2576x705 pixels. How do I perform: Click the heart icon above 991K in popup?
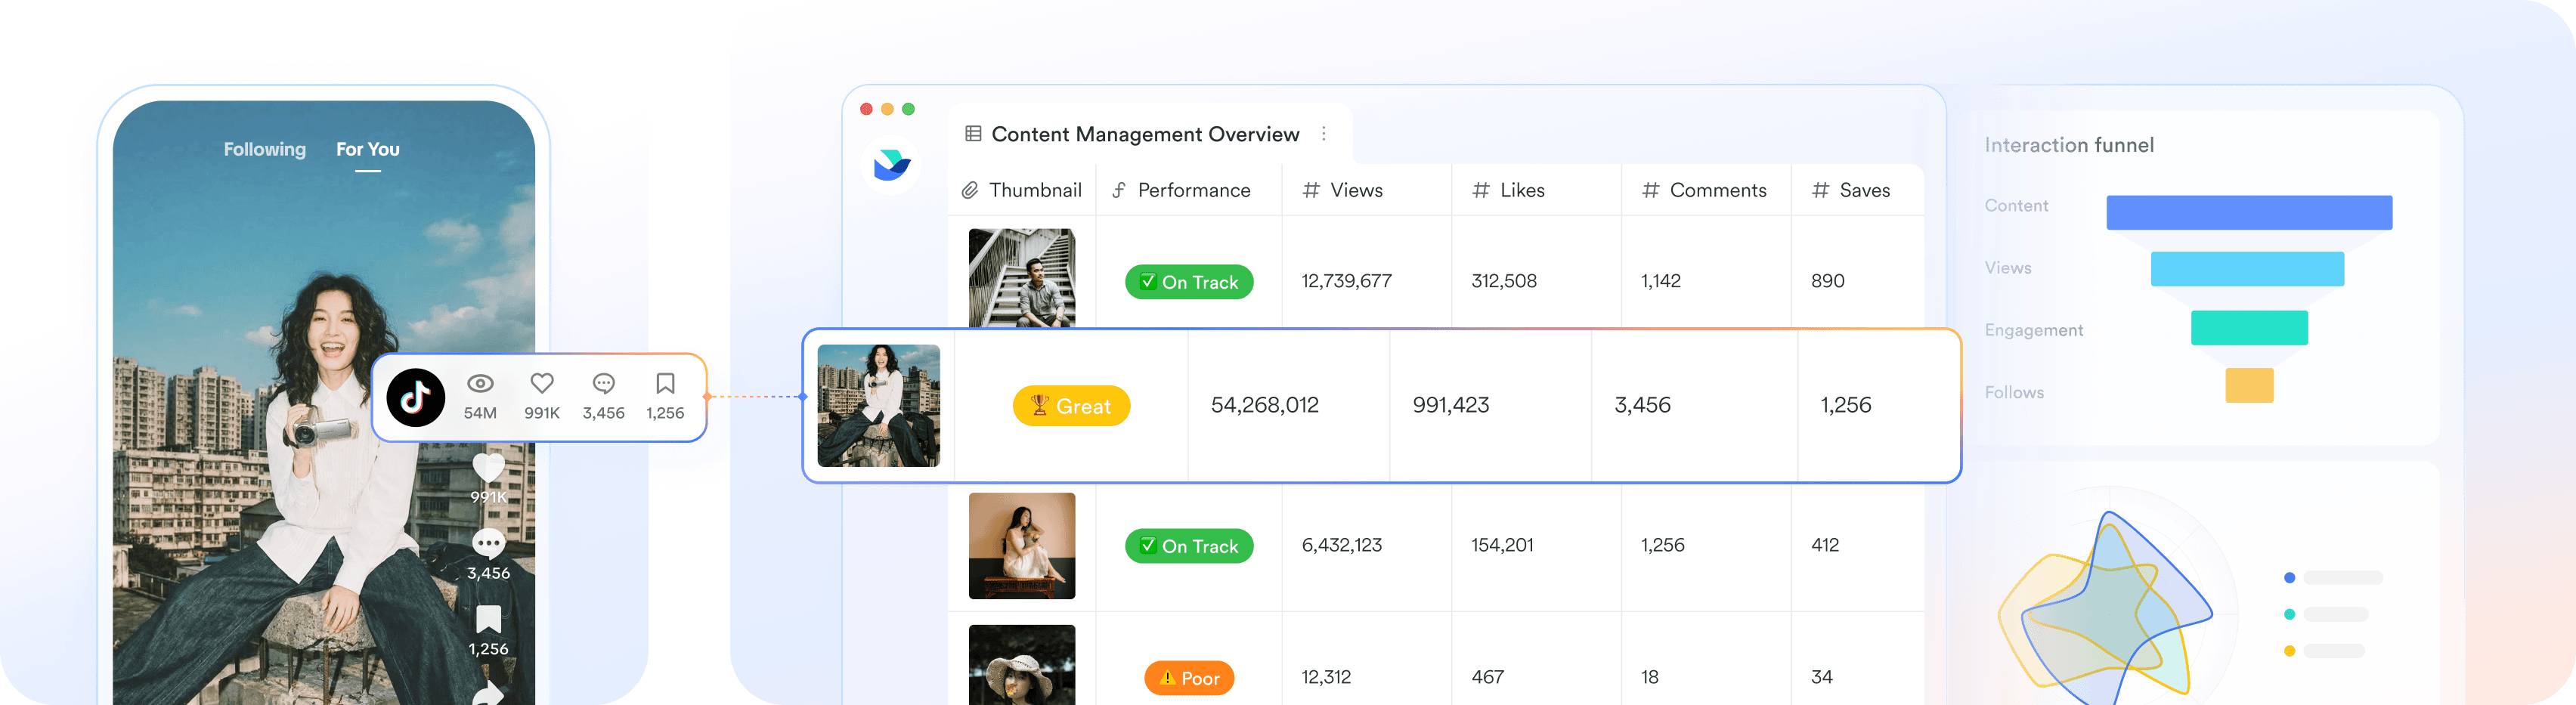(x=542, y=383)
